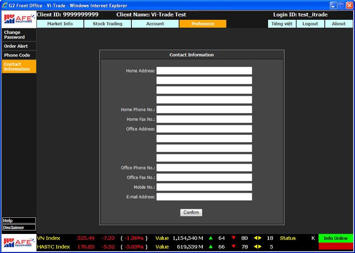Screen dimensions: 355x253
Task: Click the fourth Office Address line field
Action: (x=204, y=158)
